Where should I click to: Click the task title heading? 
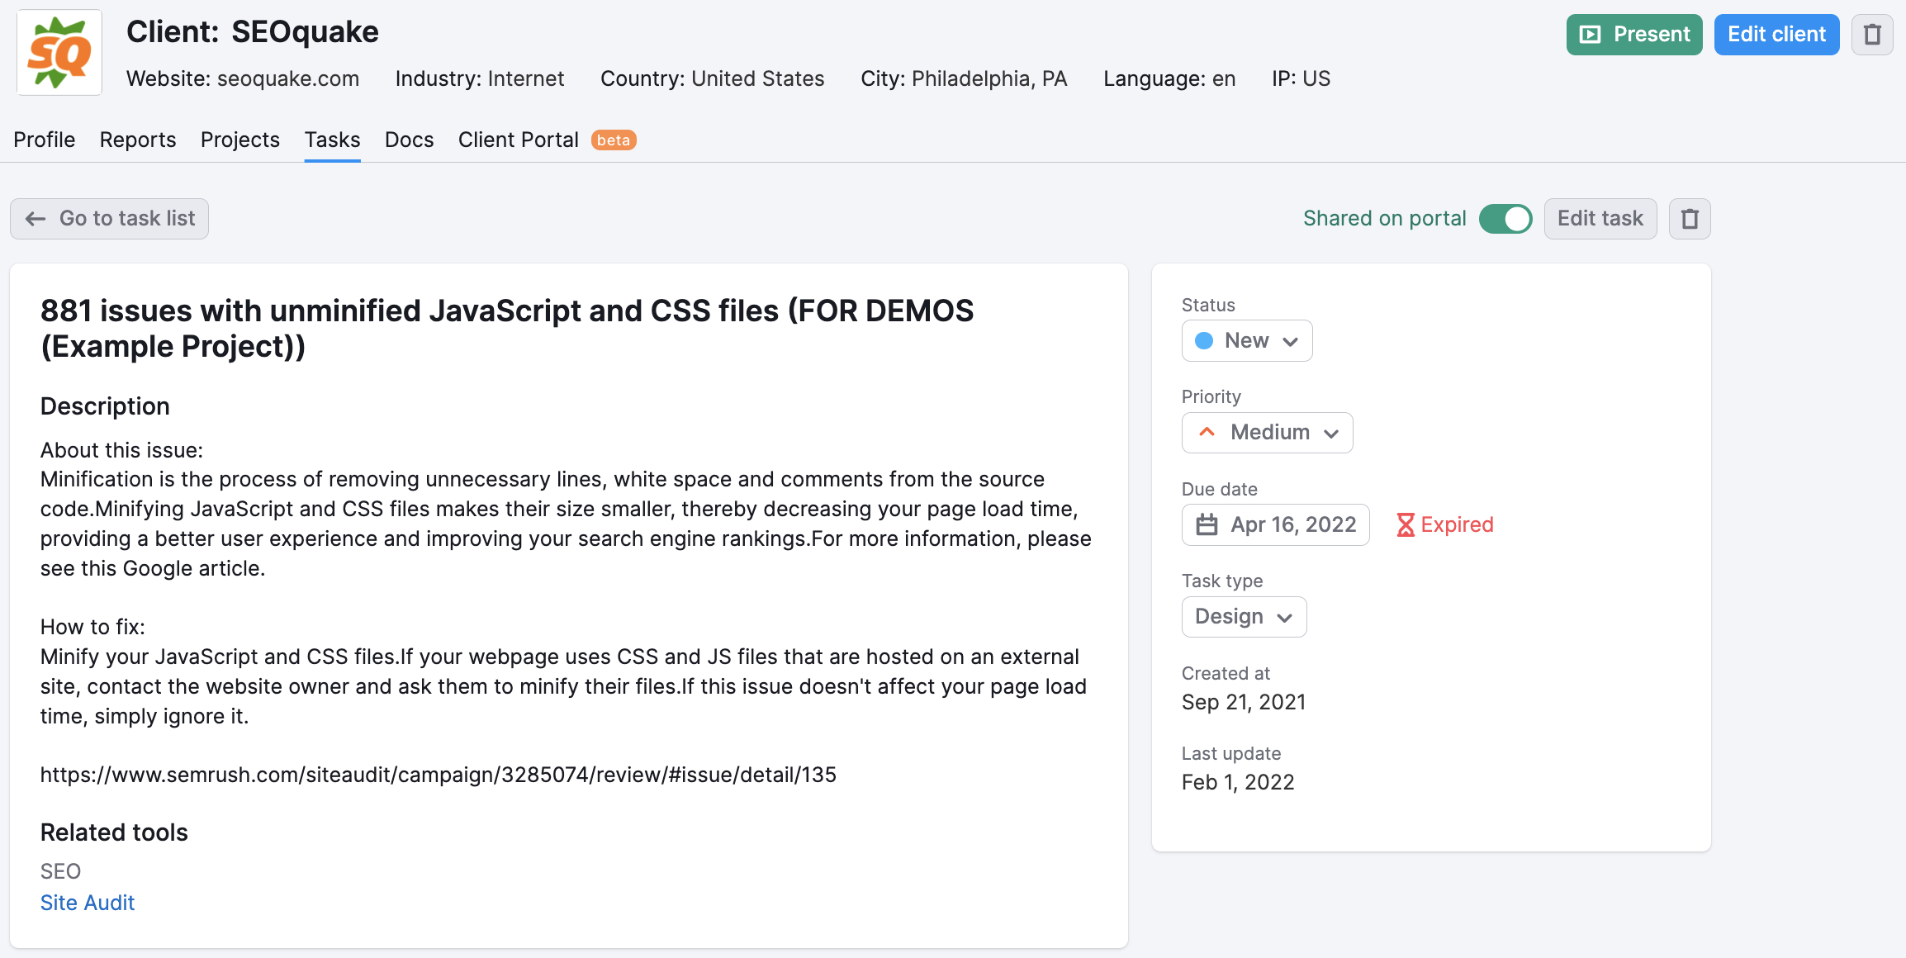507,329
